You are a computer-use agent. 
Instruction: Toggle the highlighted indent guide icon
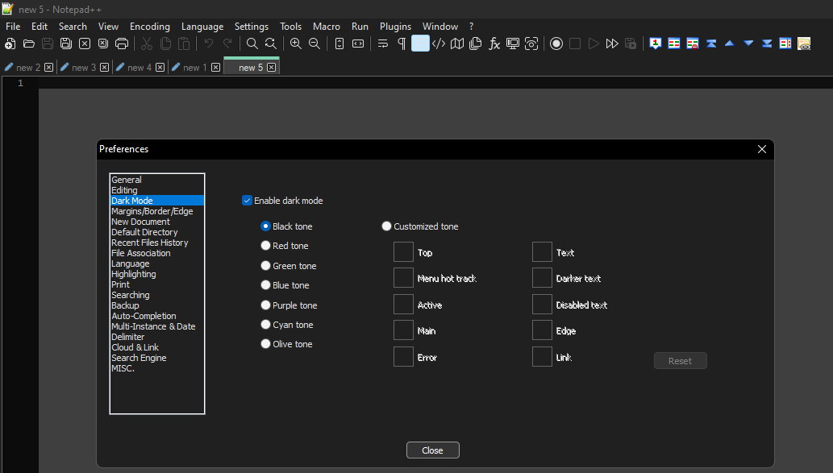click(420, 44)
